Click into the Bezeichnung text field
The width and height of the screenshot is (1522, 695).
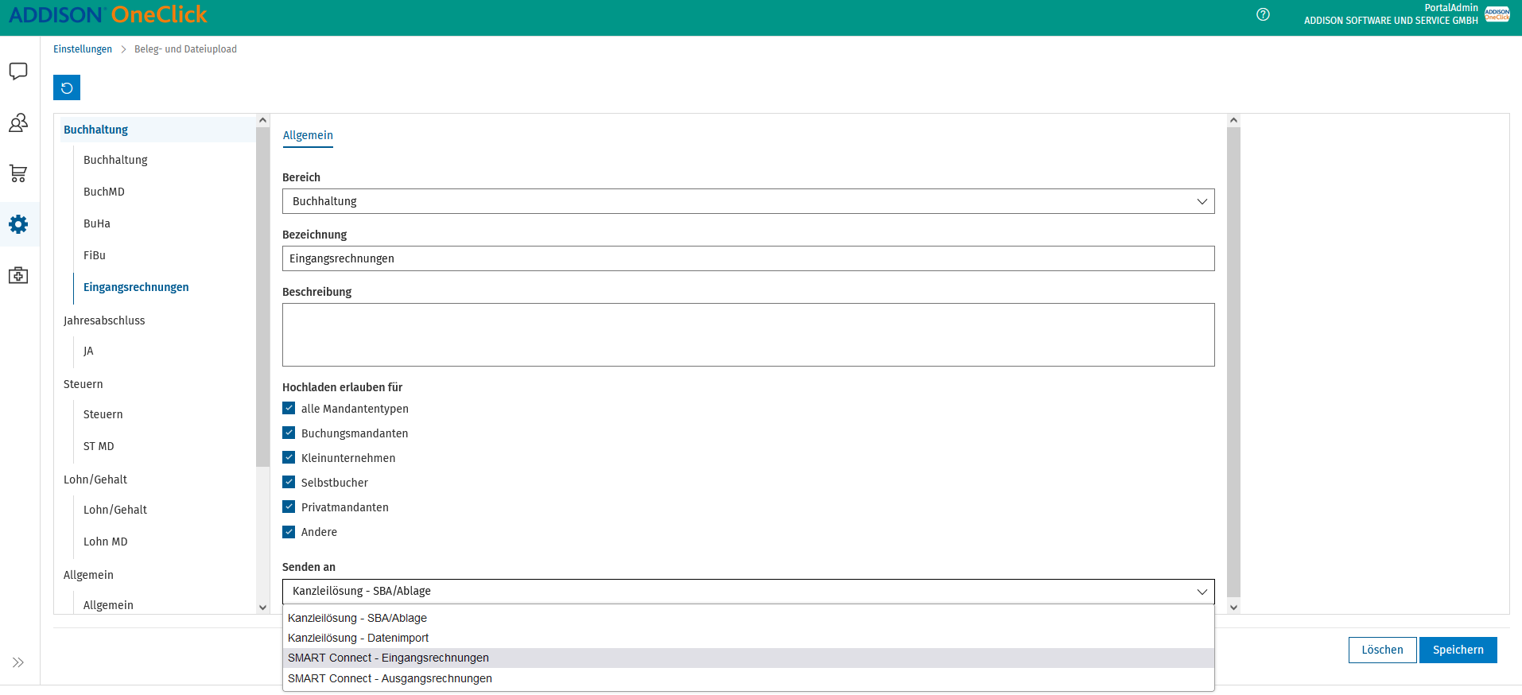pos(748,258)
